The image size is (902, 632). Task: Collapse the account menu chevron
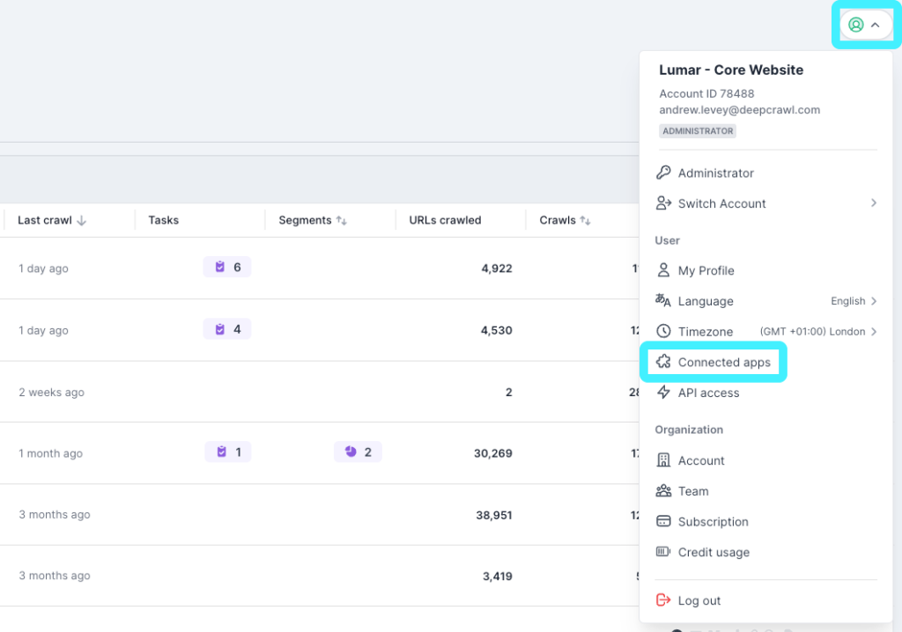[875, 25]
